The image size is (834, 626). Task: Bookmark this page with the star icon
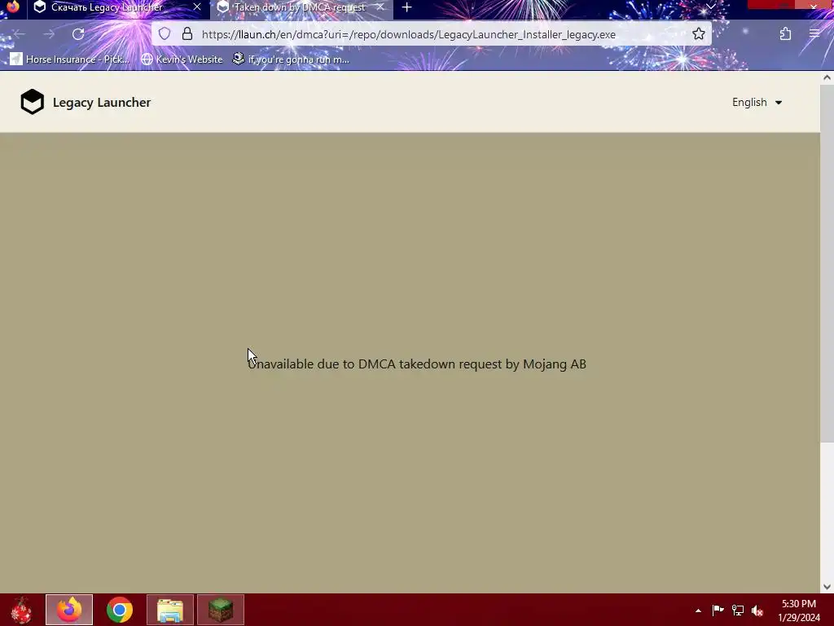[698, 34]
